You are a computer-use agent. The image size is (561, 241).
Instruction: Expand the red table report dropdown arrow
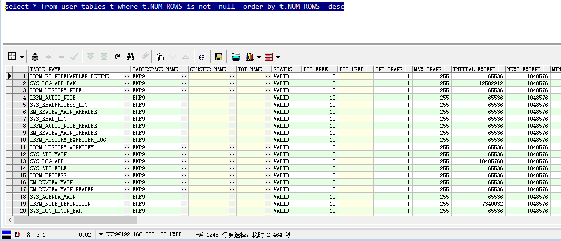pyautogui.click(x=278, y=57)
